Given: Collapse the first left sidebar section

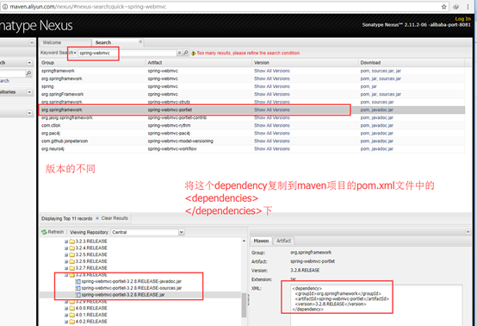Looking at the screenshot, I should 29,62.
